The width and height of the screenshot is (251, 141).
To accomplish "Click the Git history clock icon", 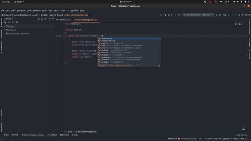I will (x=239, y=15).
